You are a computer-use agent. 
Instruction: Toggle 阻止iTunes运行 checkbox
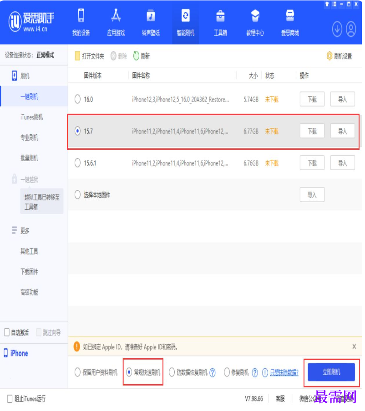[10, 399]
